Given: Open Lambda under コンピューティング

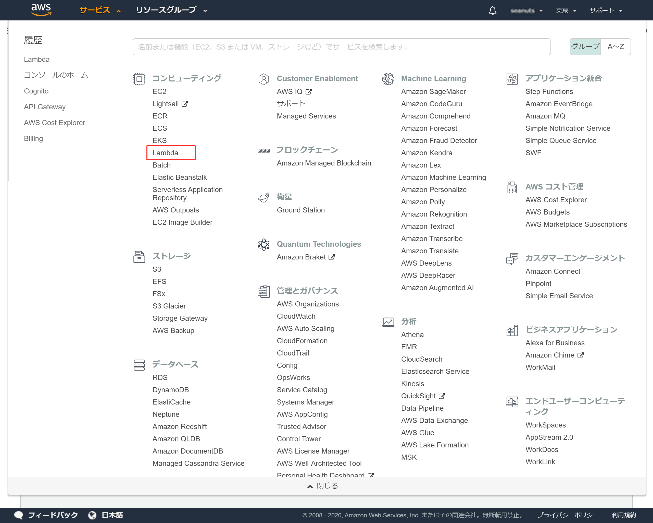Looking at the screenshot, I should point(165,153).
